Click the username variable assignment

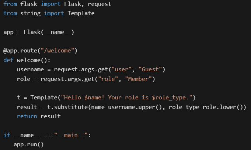[x=30, y=69]
